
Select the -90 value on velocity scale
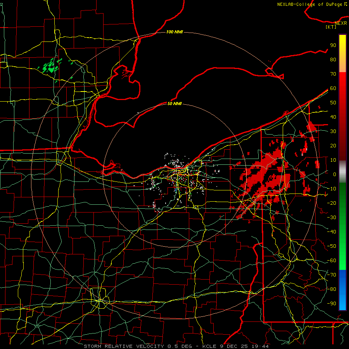pos(332,304)
